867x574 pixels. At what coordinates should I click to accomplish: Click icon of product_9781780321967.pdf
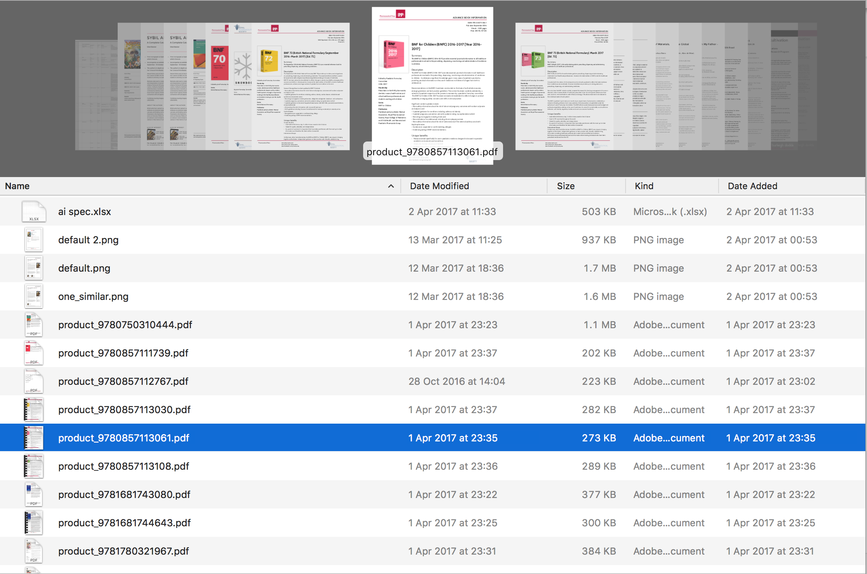click(34, 551)
